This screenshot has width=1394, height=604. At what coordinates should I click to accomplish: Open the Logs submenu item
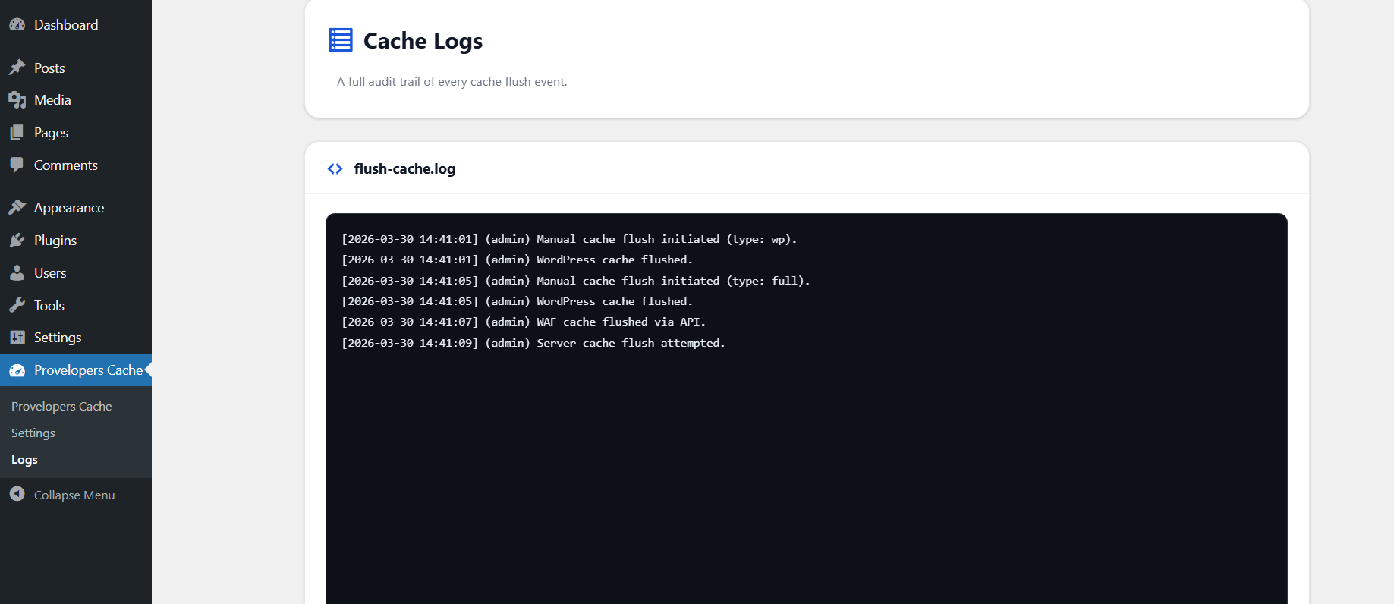coord(24,459)
